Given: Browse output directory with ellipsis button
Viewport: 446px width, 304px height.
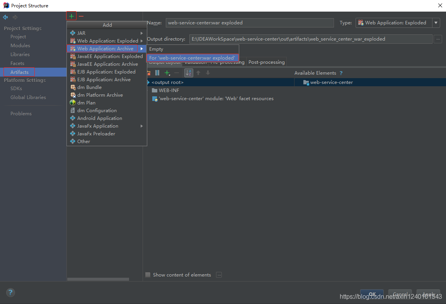Looking at the screenshot, I should tap(438, 39).
